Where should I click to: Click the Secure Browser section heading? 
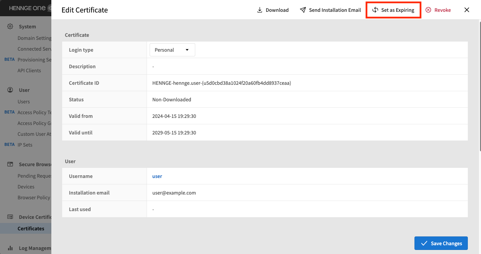(x=35, y=164)
